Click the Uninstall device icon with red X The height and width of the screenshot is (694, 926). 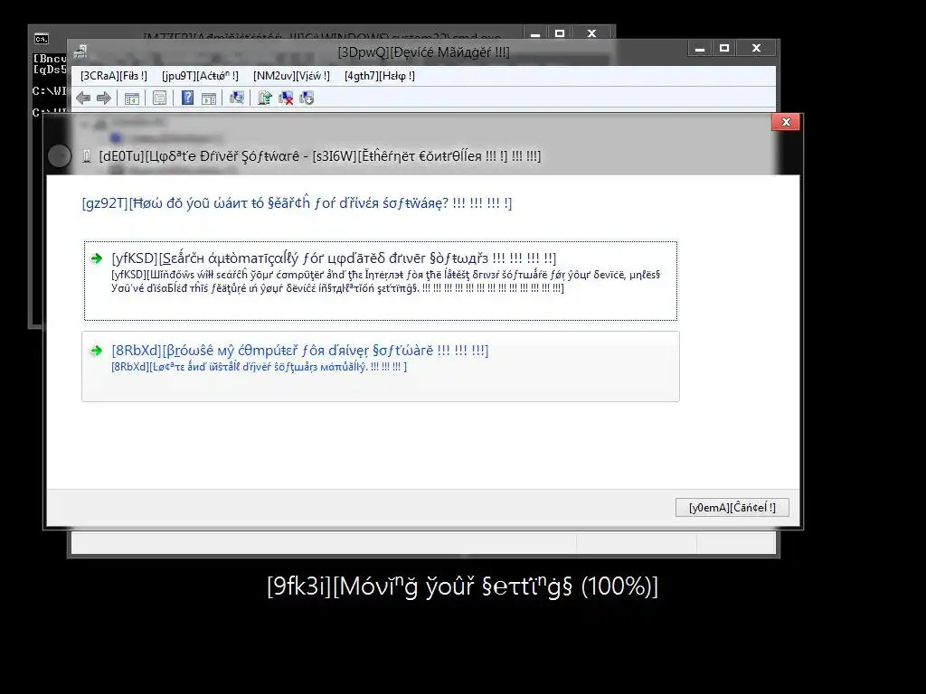tap(286, 98)
